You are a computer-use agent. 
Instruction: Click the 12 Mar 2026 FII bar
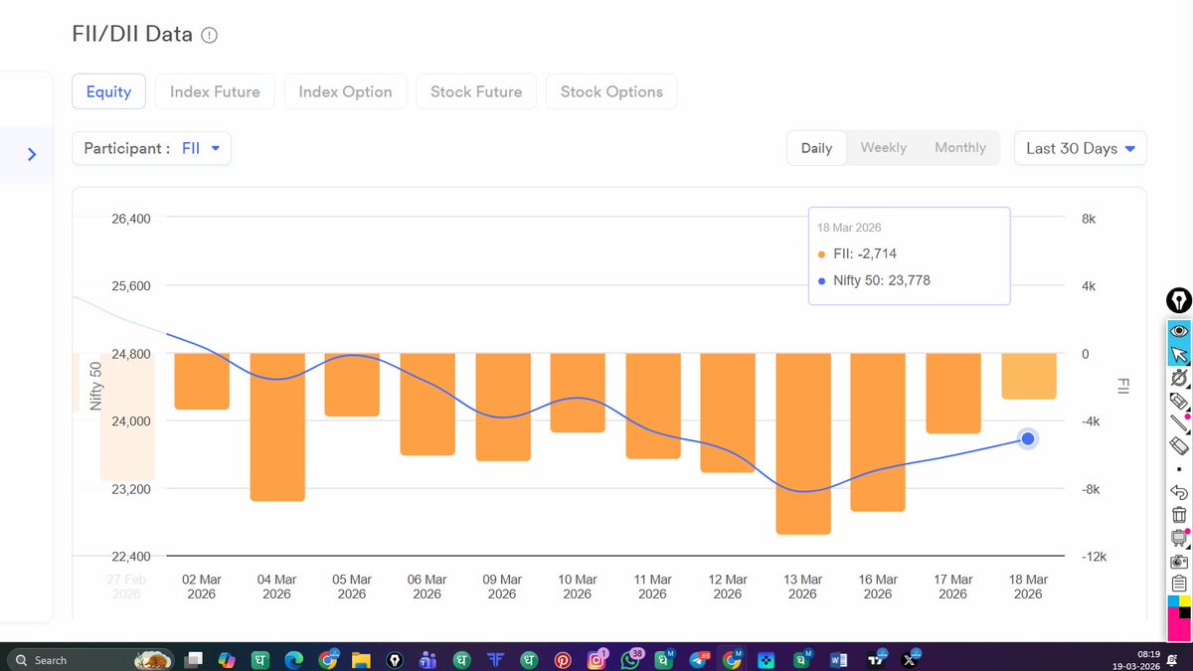[728, 413]
